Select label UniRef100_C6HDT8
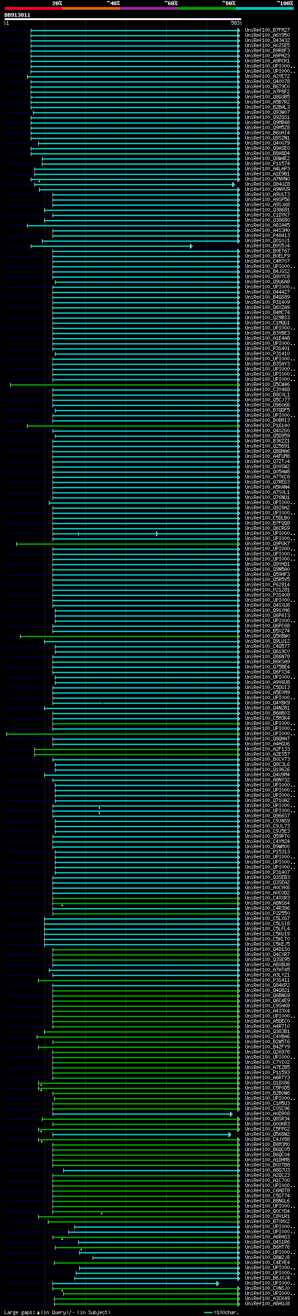Viewport: 298px width, 1316px height. click(267, 1191)
